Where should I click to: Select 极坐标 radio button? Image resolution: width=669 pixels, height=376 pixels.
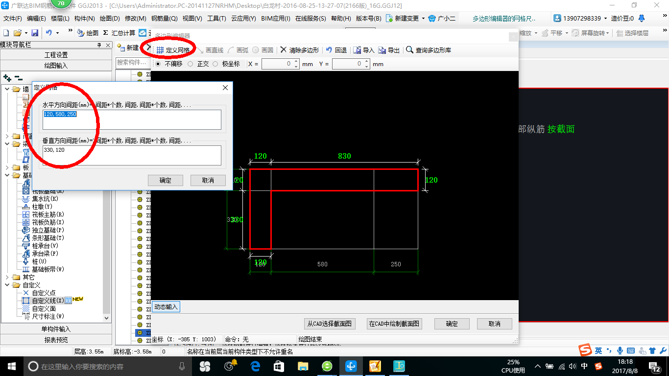pos(215,64)
